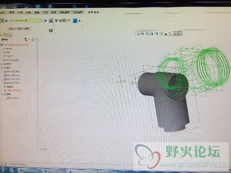Click the refit view icon in graphics toolbar

tap(138, 33)
